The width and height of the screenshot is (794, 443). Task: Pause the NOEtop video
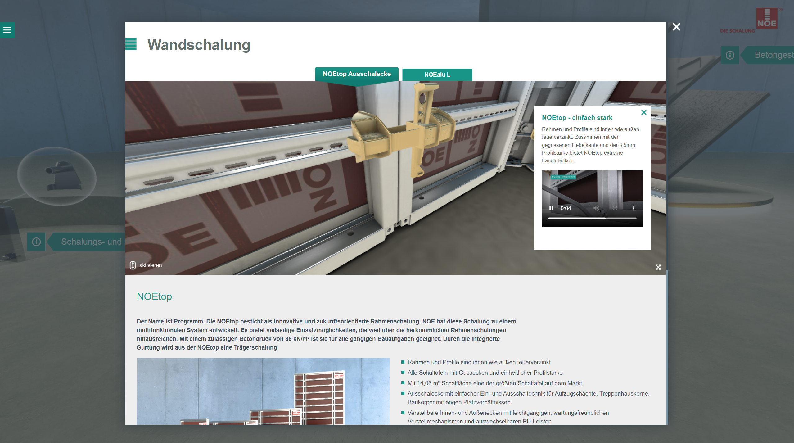click(551, 208)
